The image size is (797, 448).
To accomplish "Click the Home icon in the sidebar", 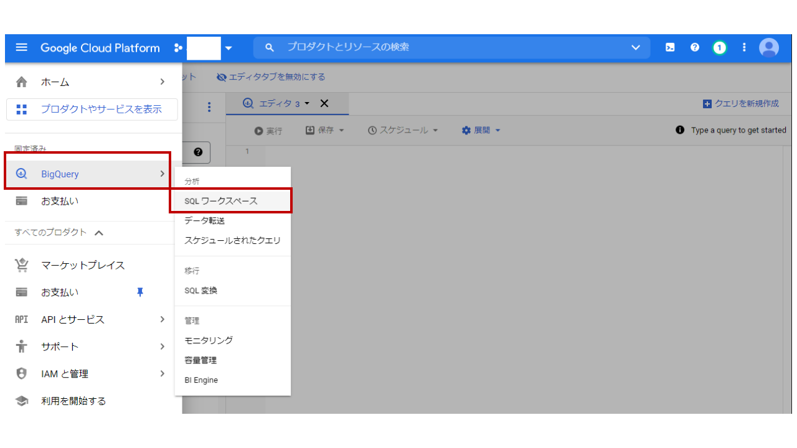I will pyautogui.click(x=21, y=82).
